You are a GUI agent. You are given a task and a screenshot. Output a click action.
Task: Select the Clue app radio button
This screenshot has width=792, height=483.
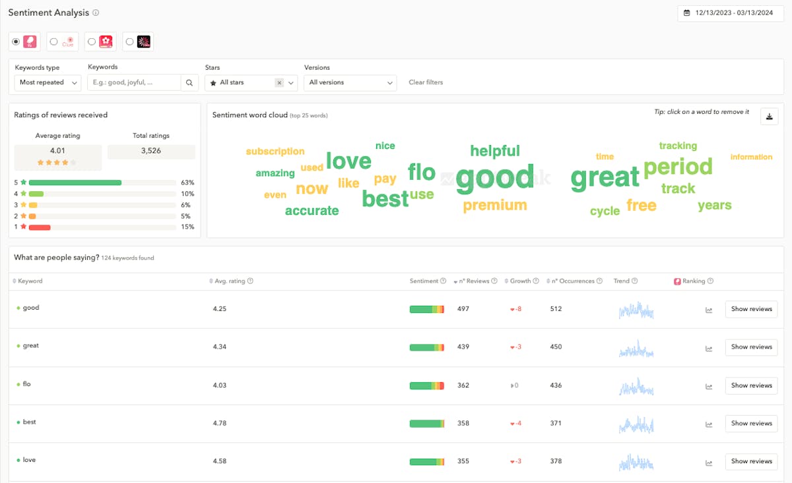click(x=54, y=42)
